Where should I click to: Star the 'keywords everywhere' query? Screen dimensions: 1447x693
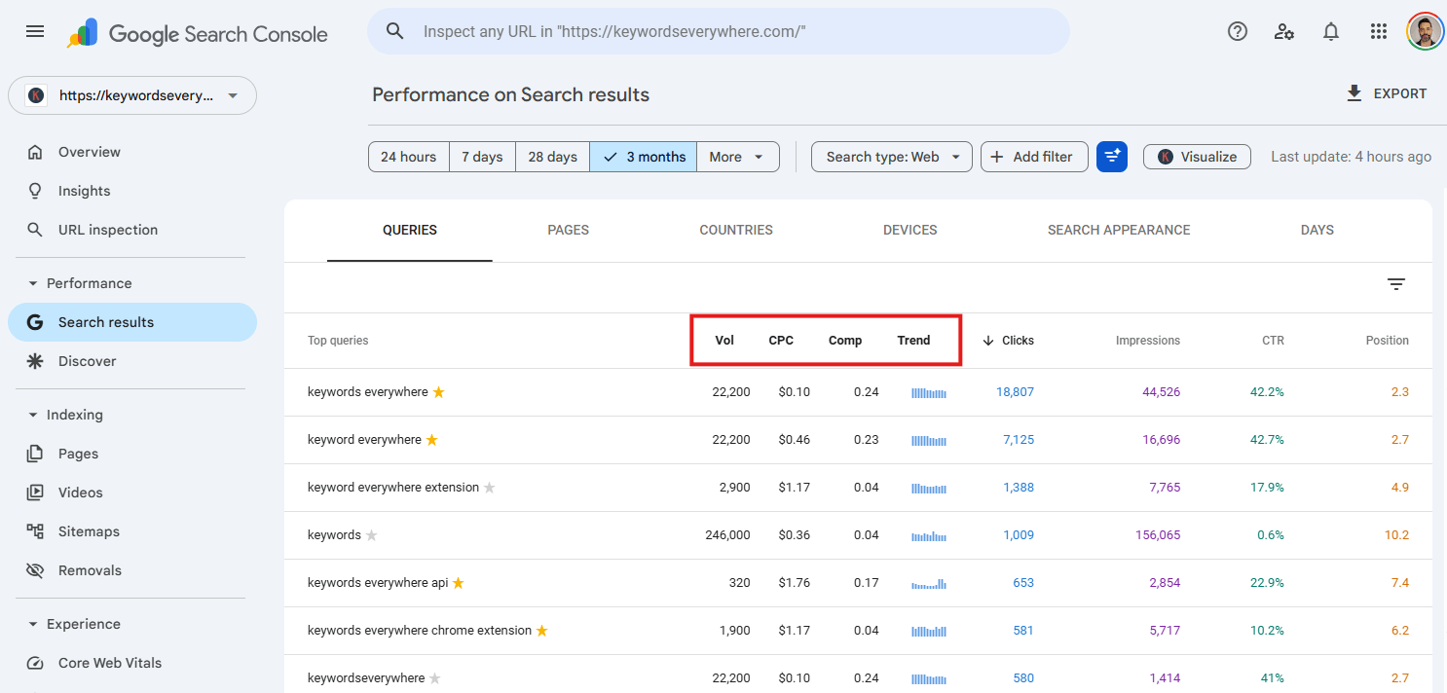pyautogui.click(x=438, y=392)
